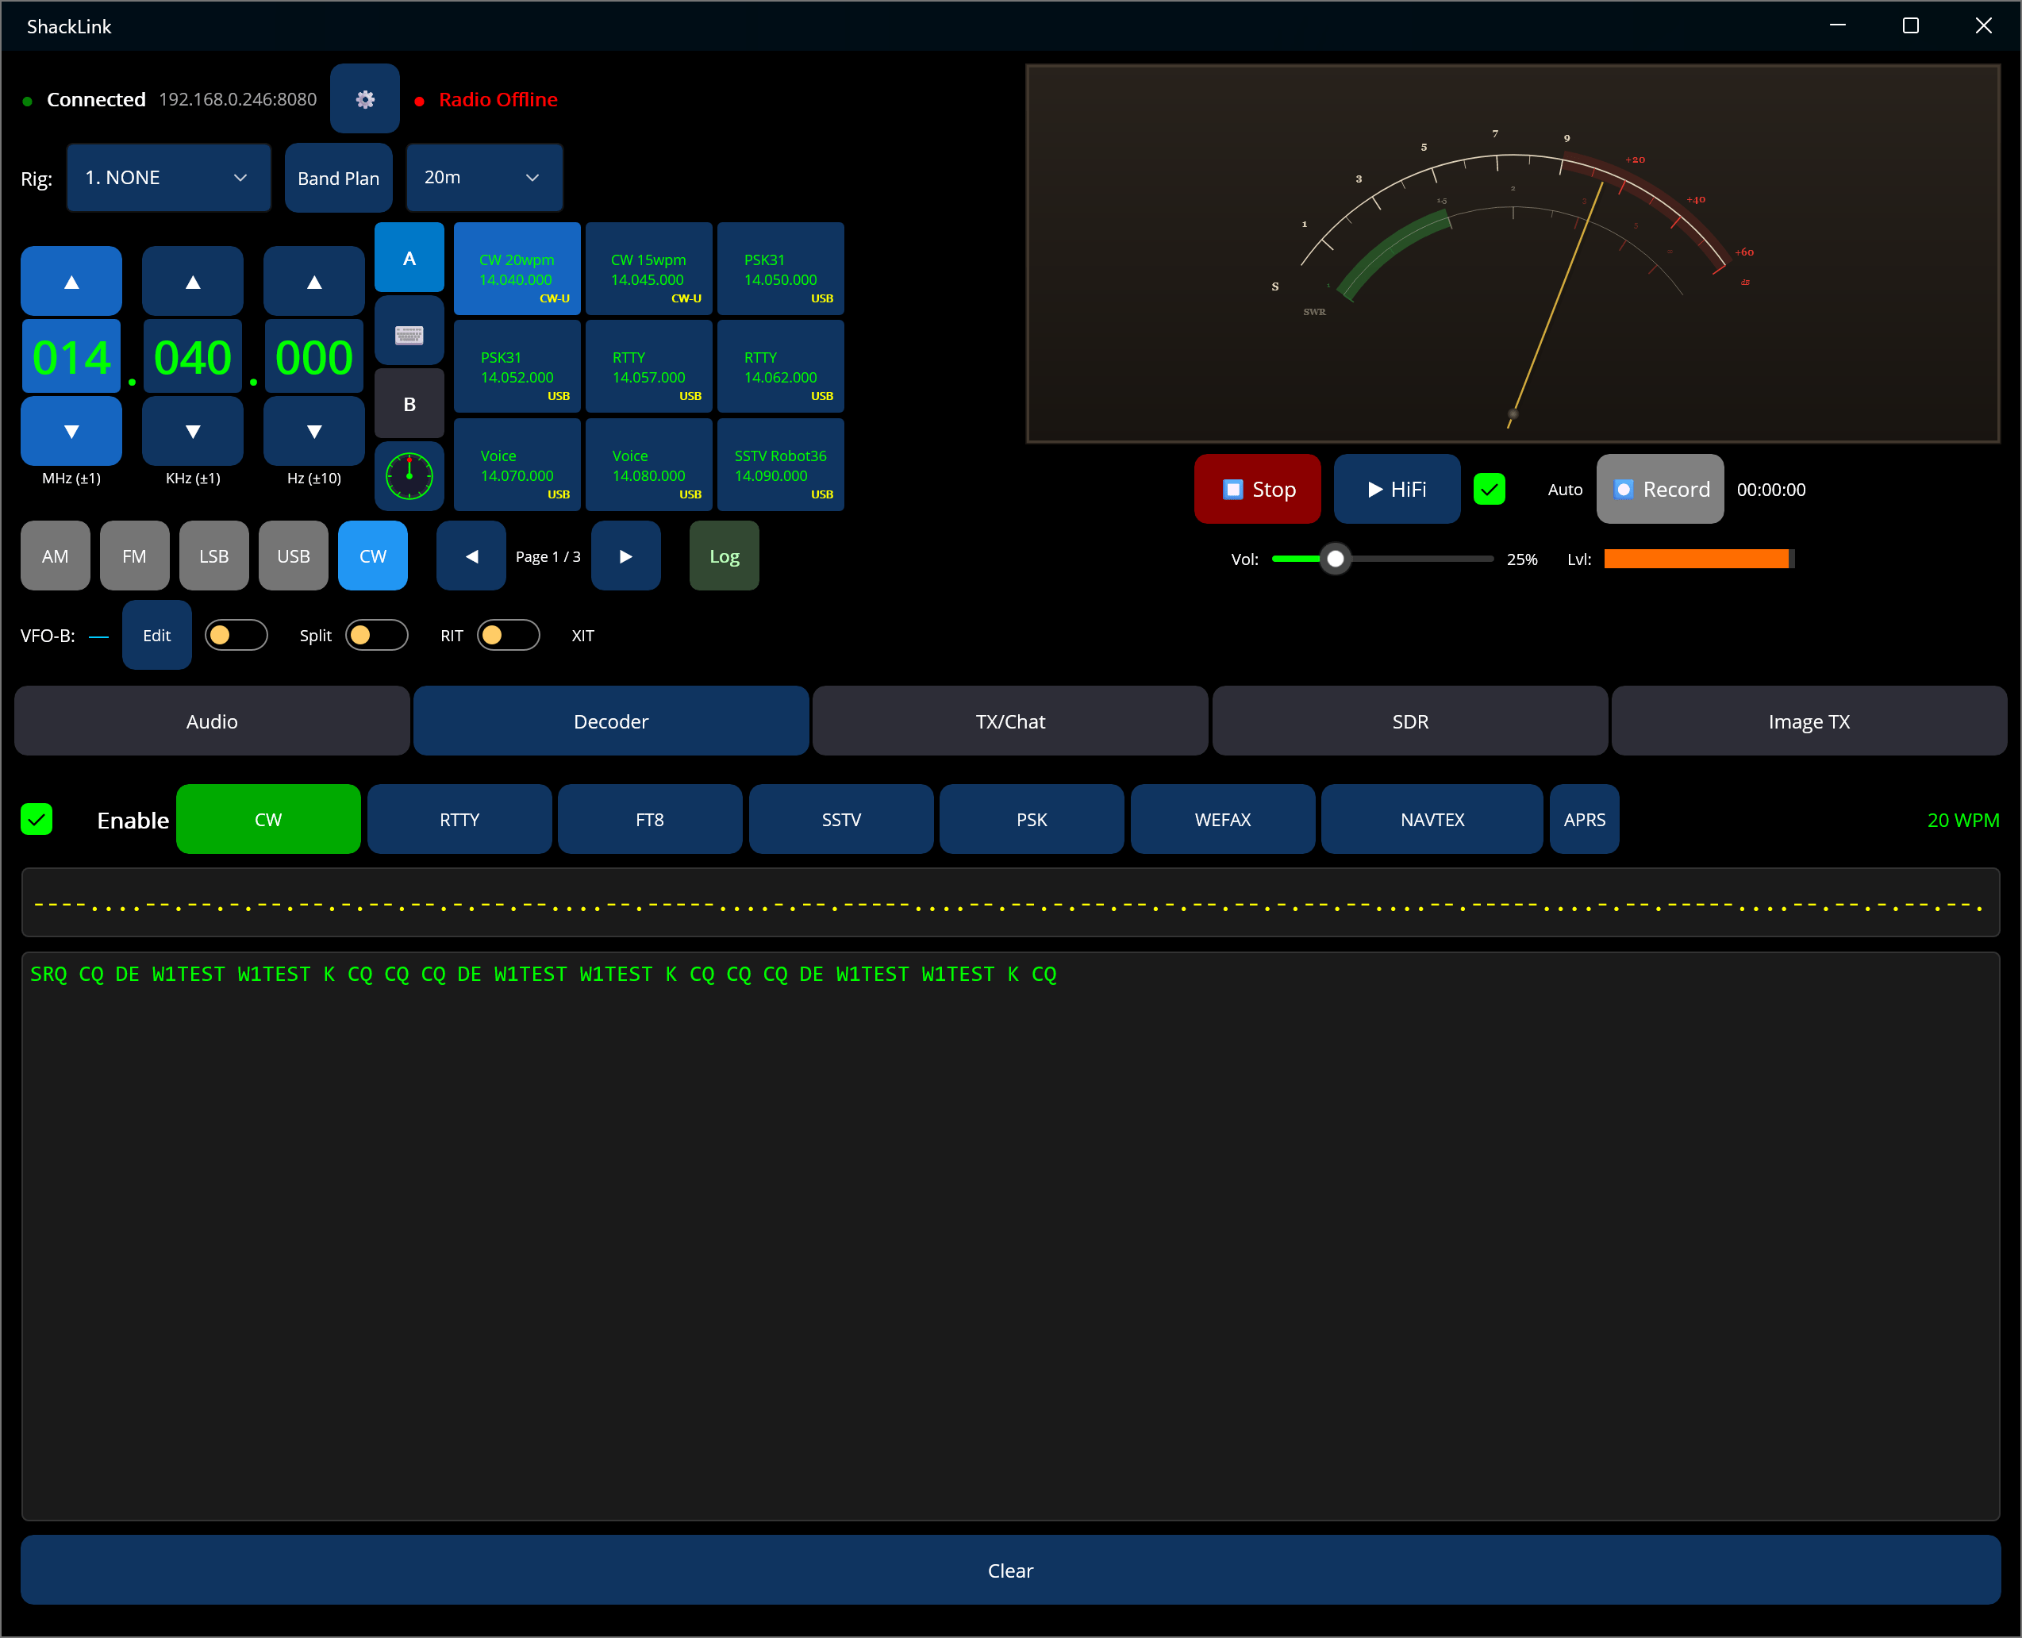
Task: Open the Log button
Action: coord(724,556)
